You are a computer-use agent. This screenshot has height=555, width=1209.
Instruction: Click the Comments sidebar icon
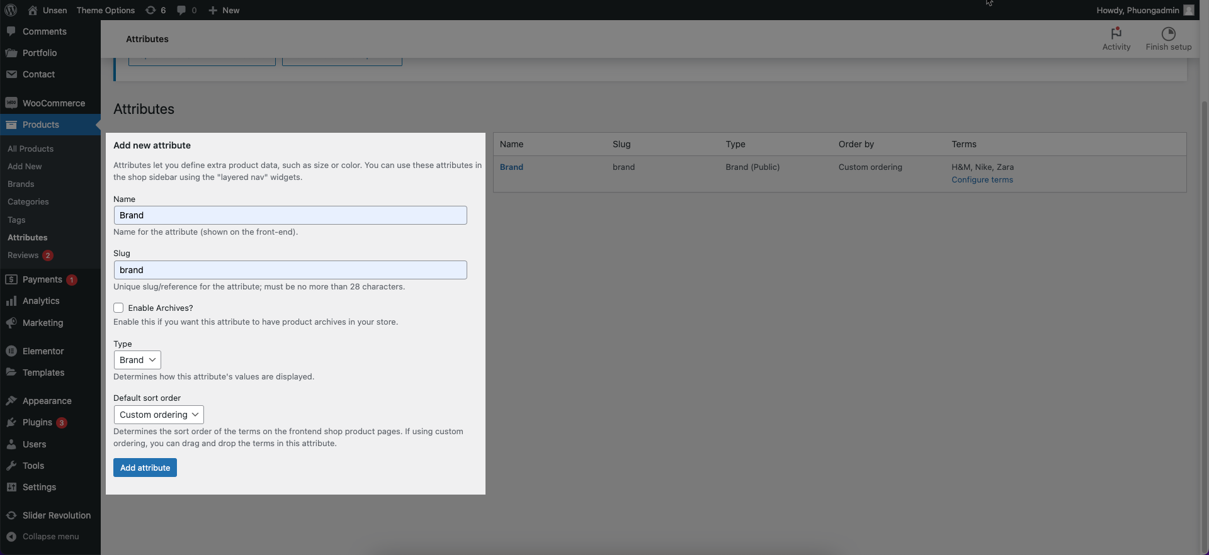[11, 31]
